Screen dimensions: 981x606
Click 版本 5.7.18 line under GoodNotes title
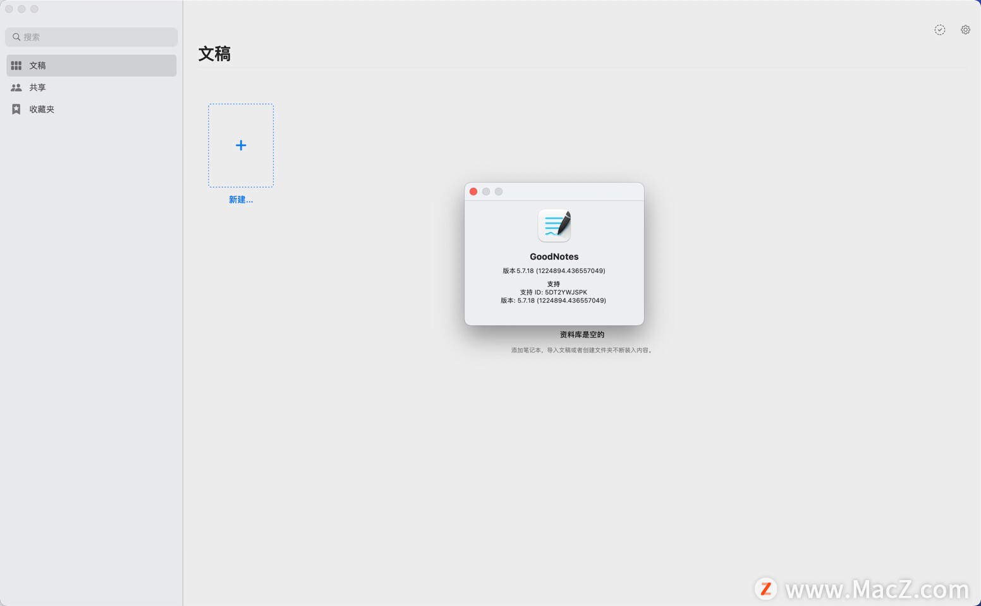tap(554, 270)
